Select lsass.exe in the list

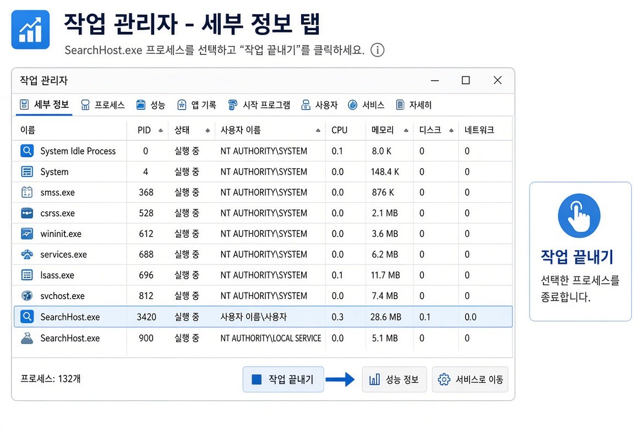57,275
